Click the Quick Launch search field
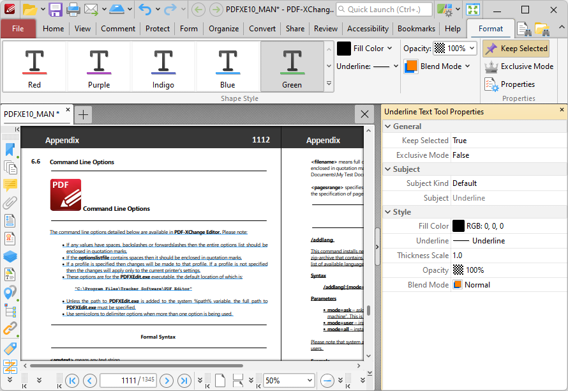 point(384,10)
